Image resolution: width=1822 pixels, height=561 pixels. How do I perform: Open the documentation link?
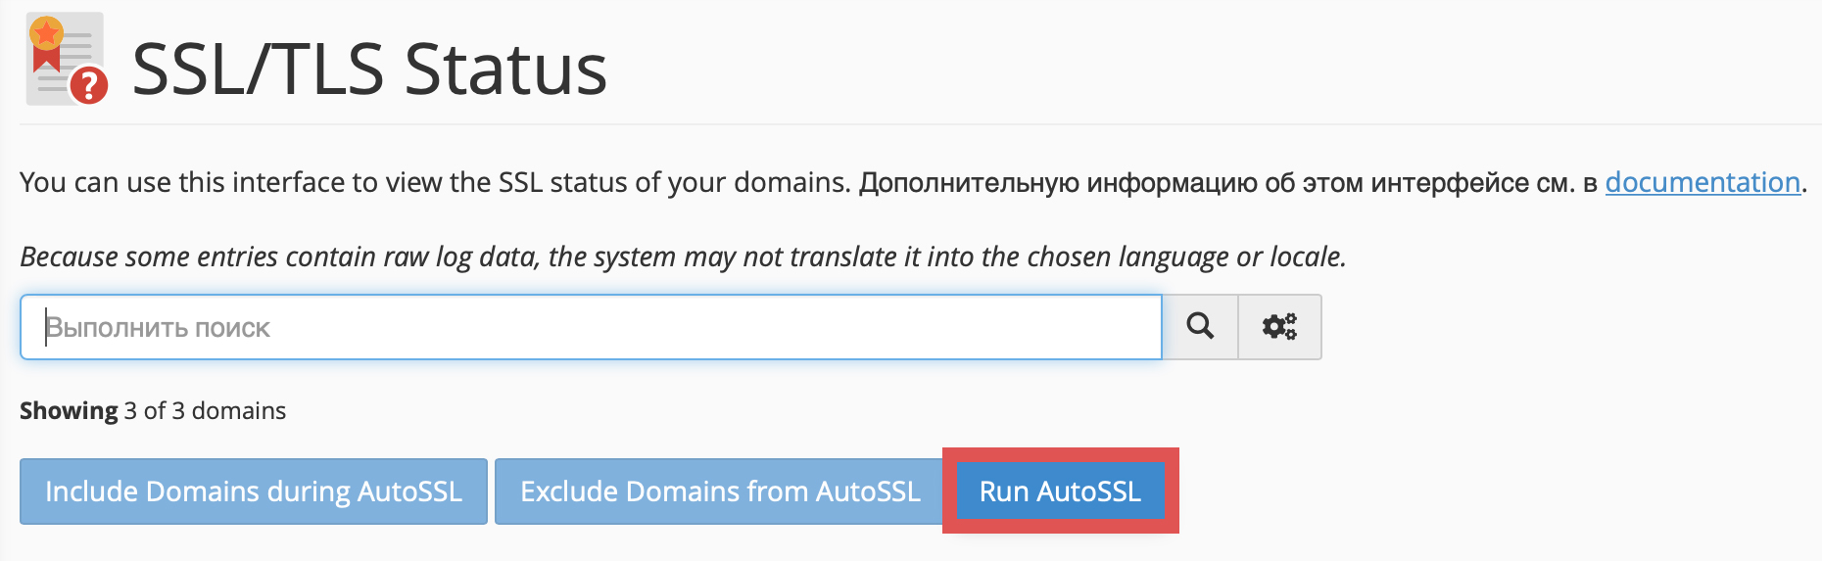pos(1702,182)
